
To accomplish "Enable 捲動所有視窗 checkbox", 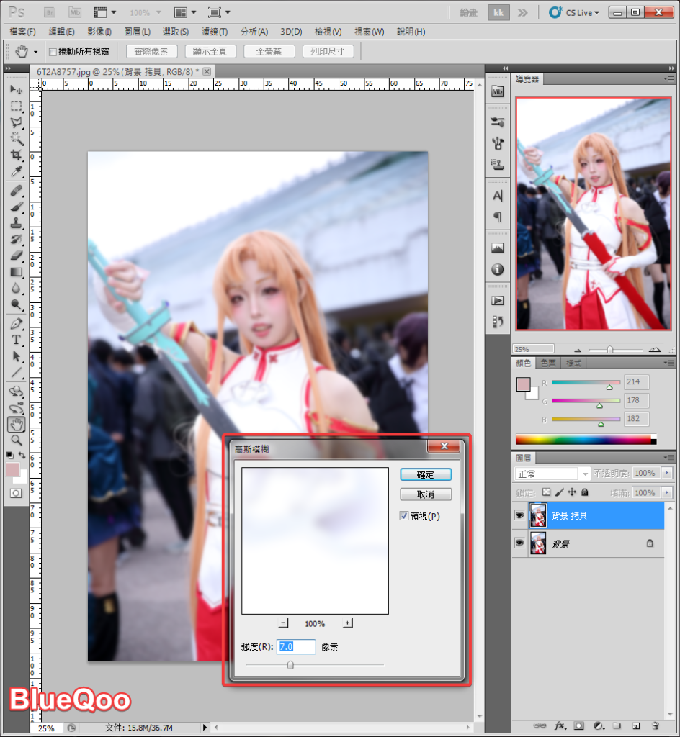I will coord(53,52).
